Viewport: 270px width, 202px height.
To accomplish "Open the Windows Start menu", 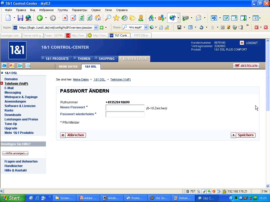I will [13, 198].
